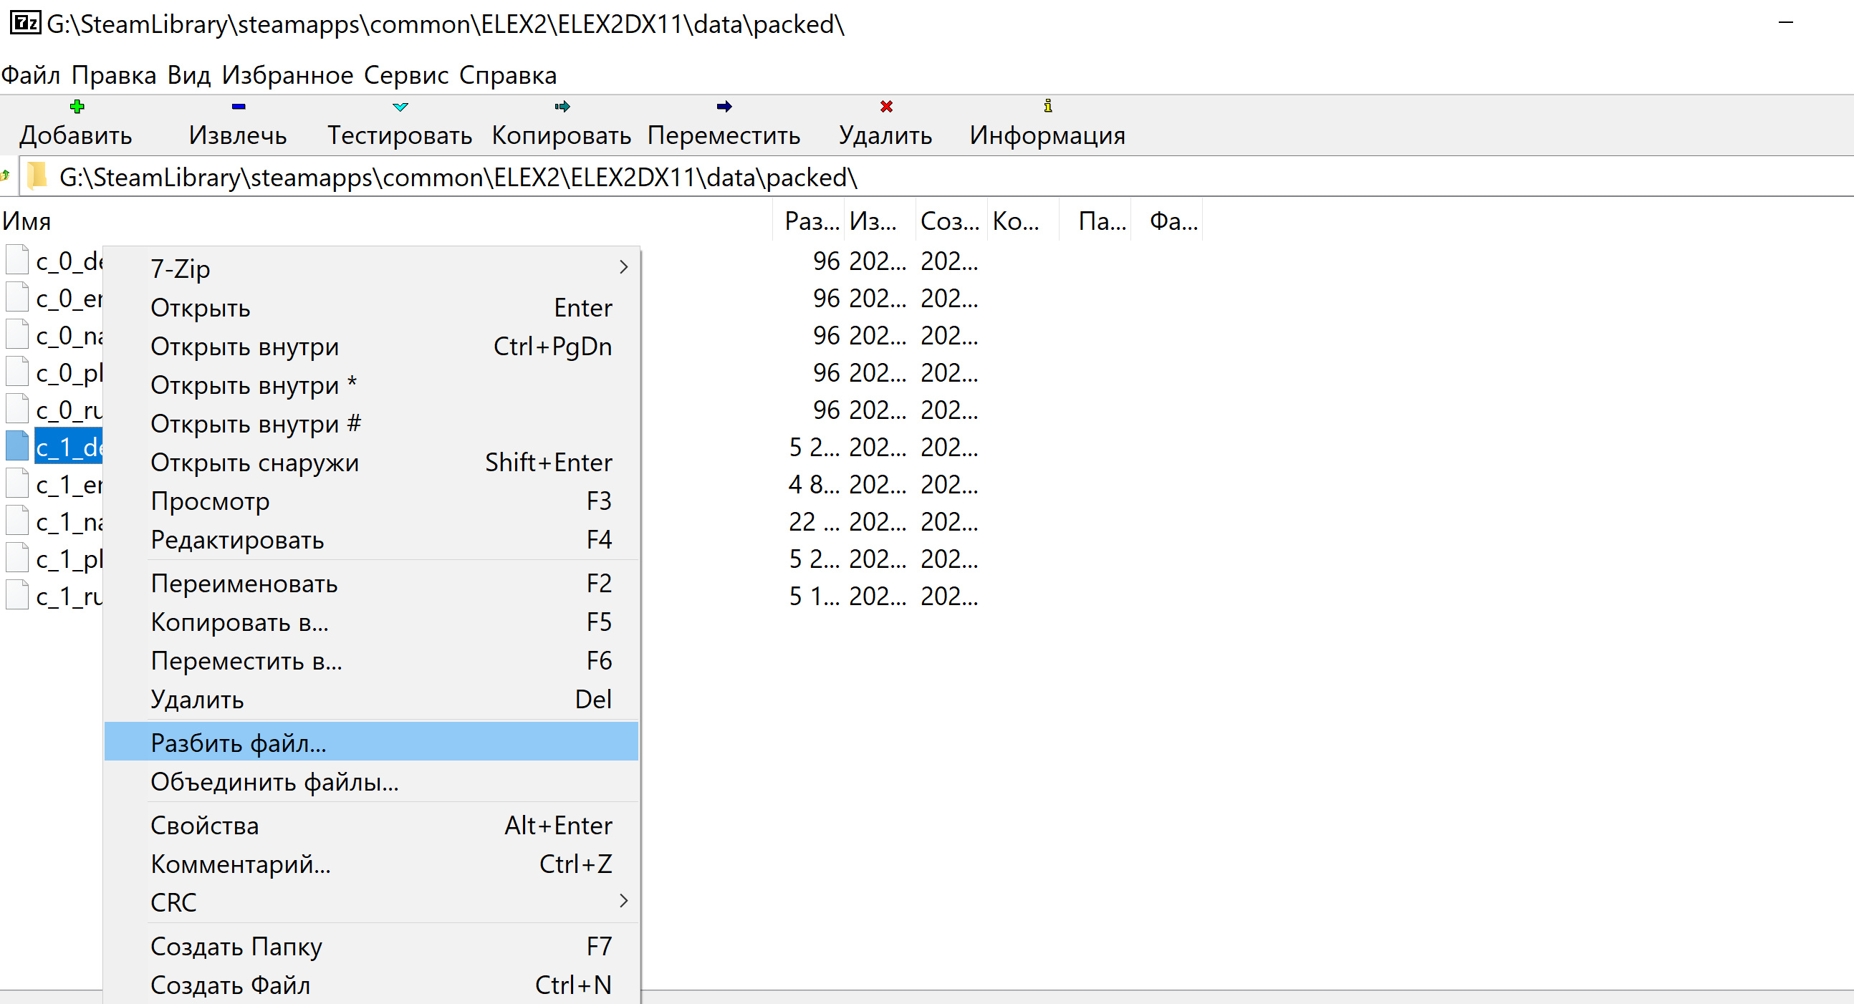Select the c_0_pl file icon

(16, 372)
